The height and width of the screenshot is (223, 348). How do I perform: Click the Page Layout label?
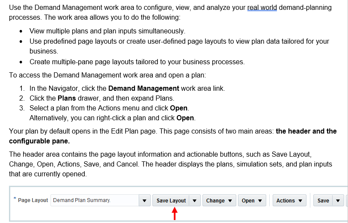(33, 200)
